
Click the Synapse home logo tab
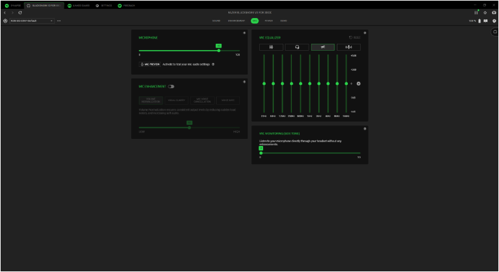(x=13, y=5)
